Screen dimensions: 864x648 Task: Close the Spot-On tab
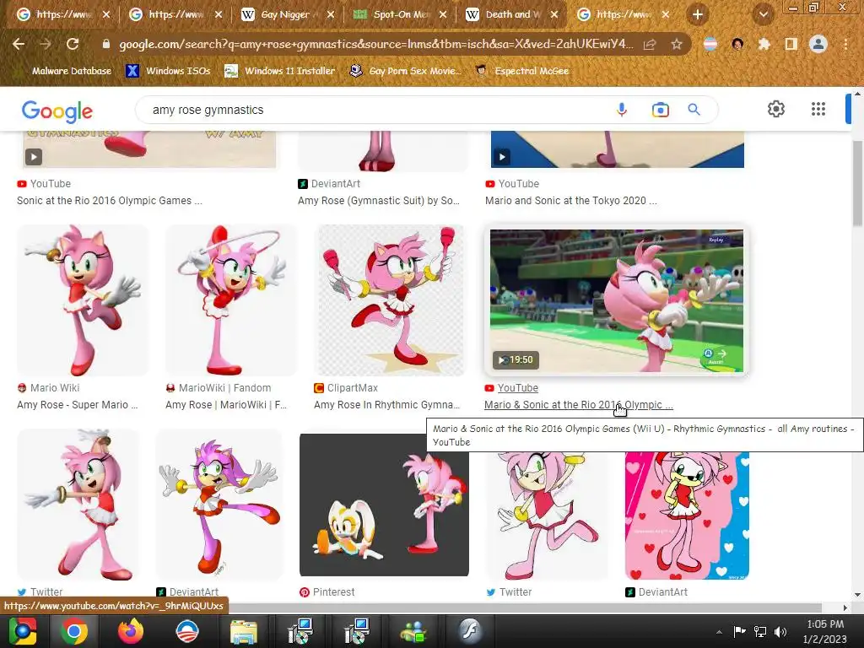click(442, 15)
